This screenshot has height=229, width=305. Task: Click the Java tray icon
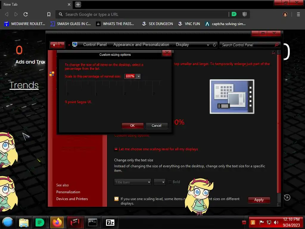[253, 222]
